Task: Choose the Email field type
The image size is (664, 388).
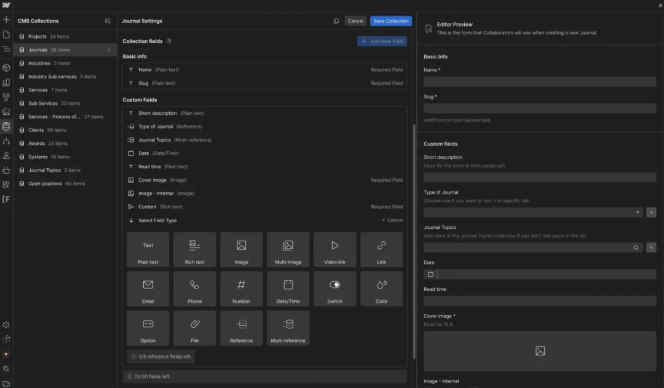Action: pos(148,289)
